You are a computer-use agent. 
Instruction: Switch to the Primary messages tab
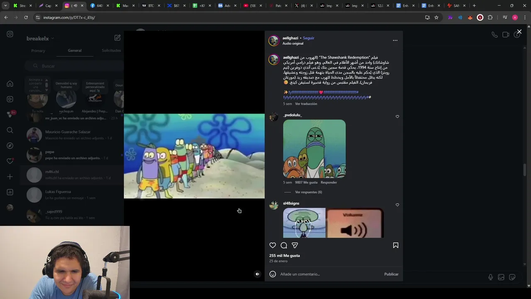coord(38,51)
